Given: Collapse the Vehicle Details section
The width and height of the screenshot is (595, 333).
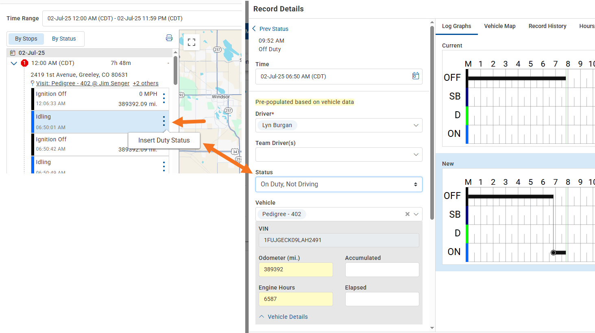Looking at the screenshot, I should click(283, 317).
